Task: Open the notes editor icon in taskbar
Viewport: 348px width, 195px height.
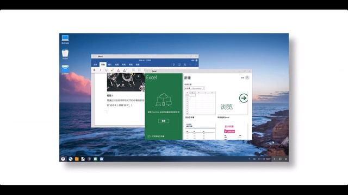Action: click(x=83, y=159)
